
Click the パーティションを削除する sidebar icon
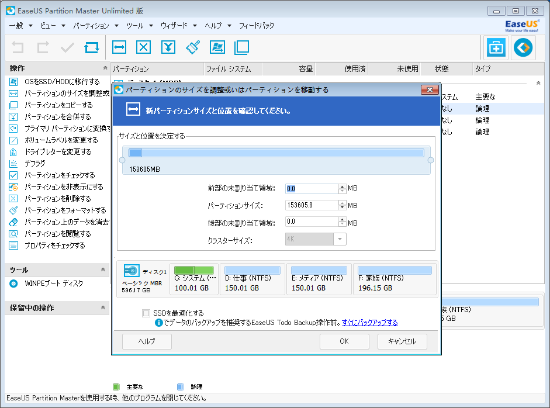click(x=13, y=199)
